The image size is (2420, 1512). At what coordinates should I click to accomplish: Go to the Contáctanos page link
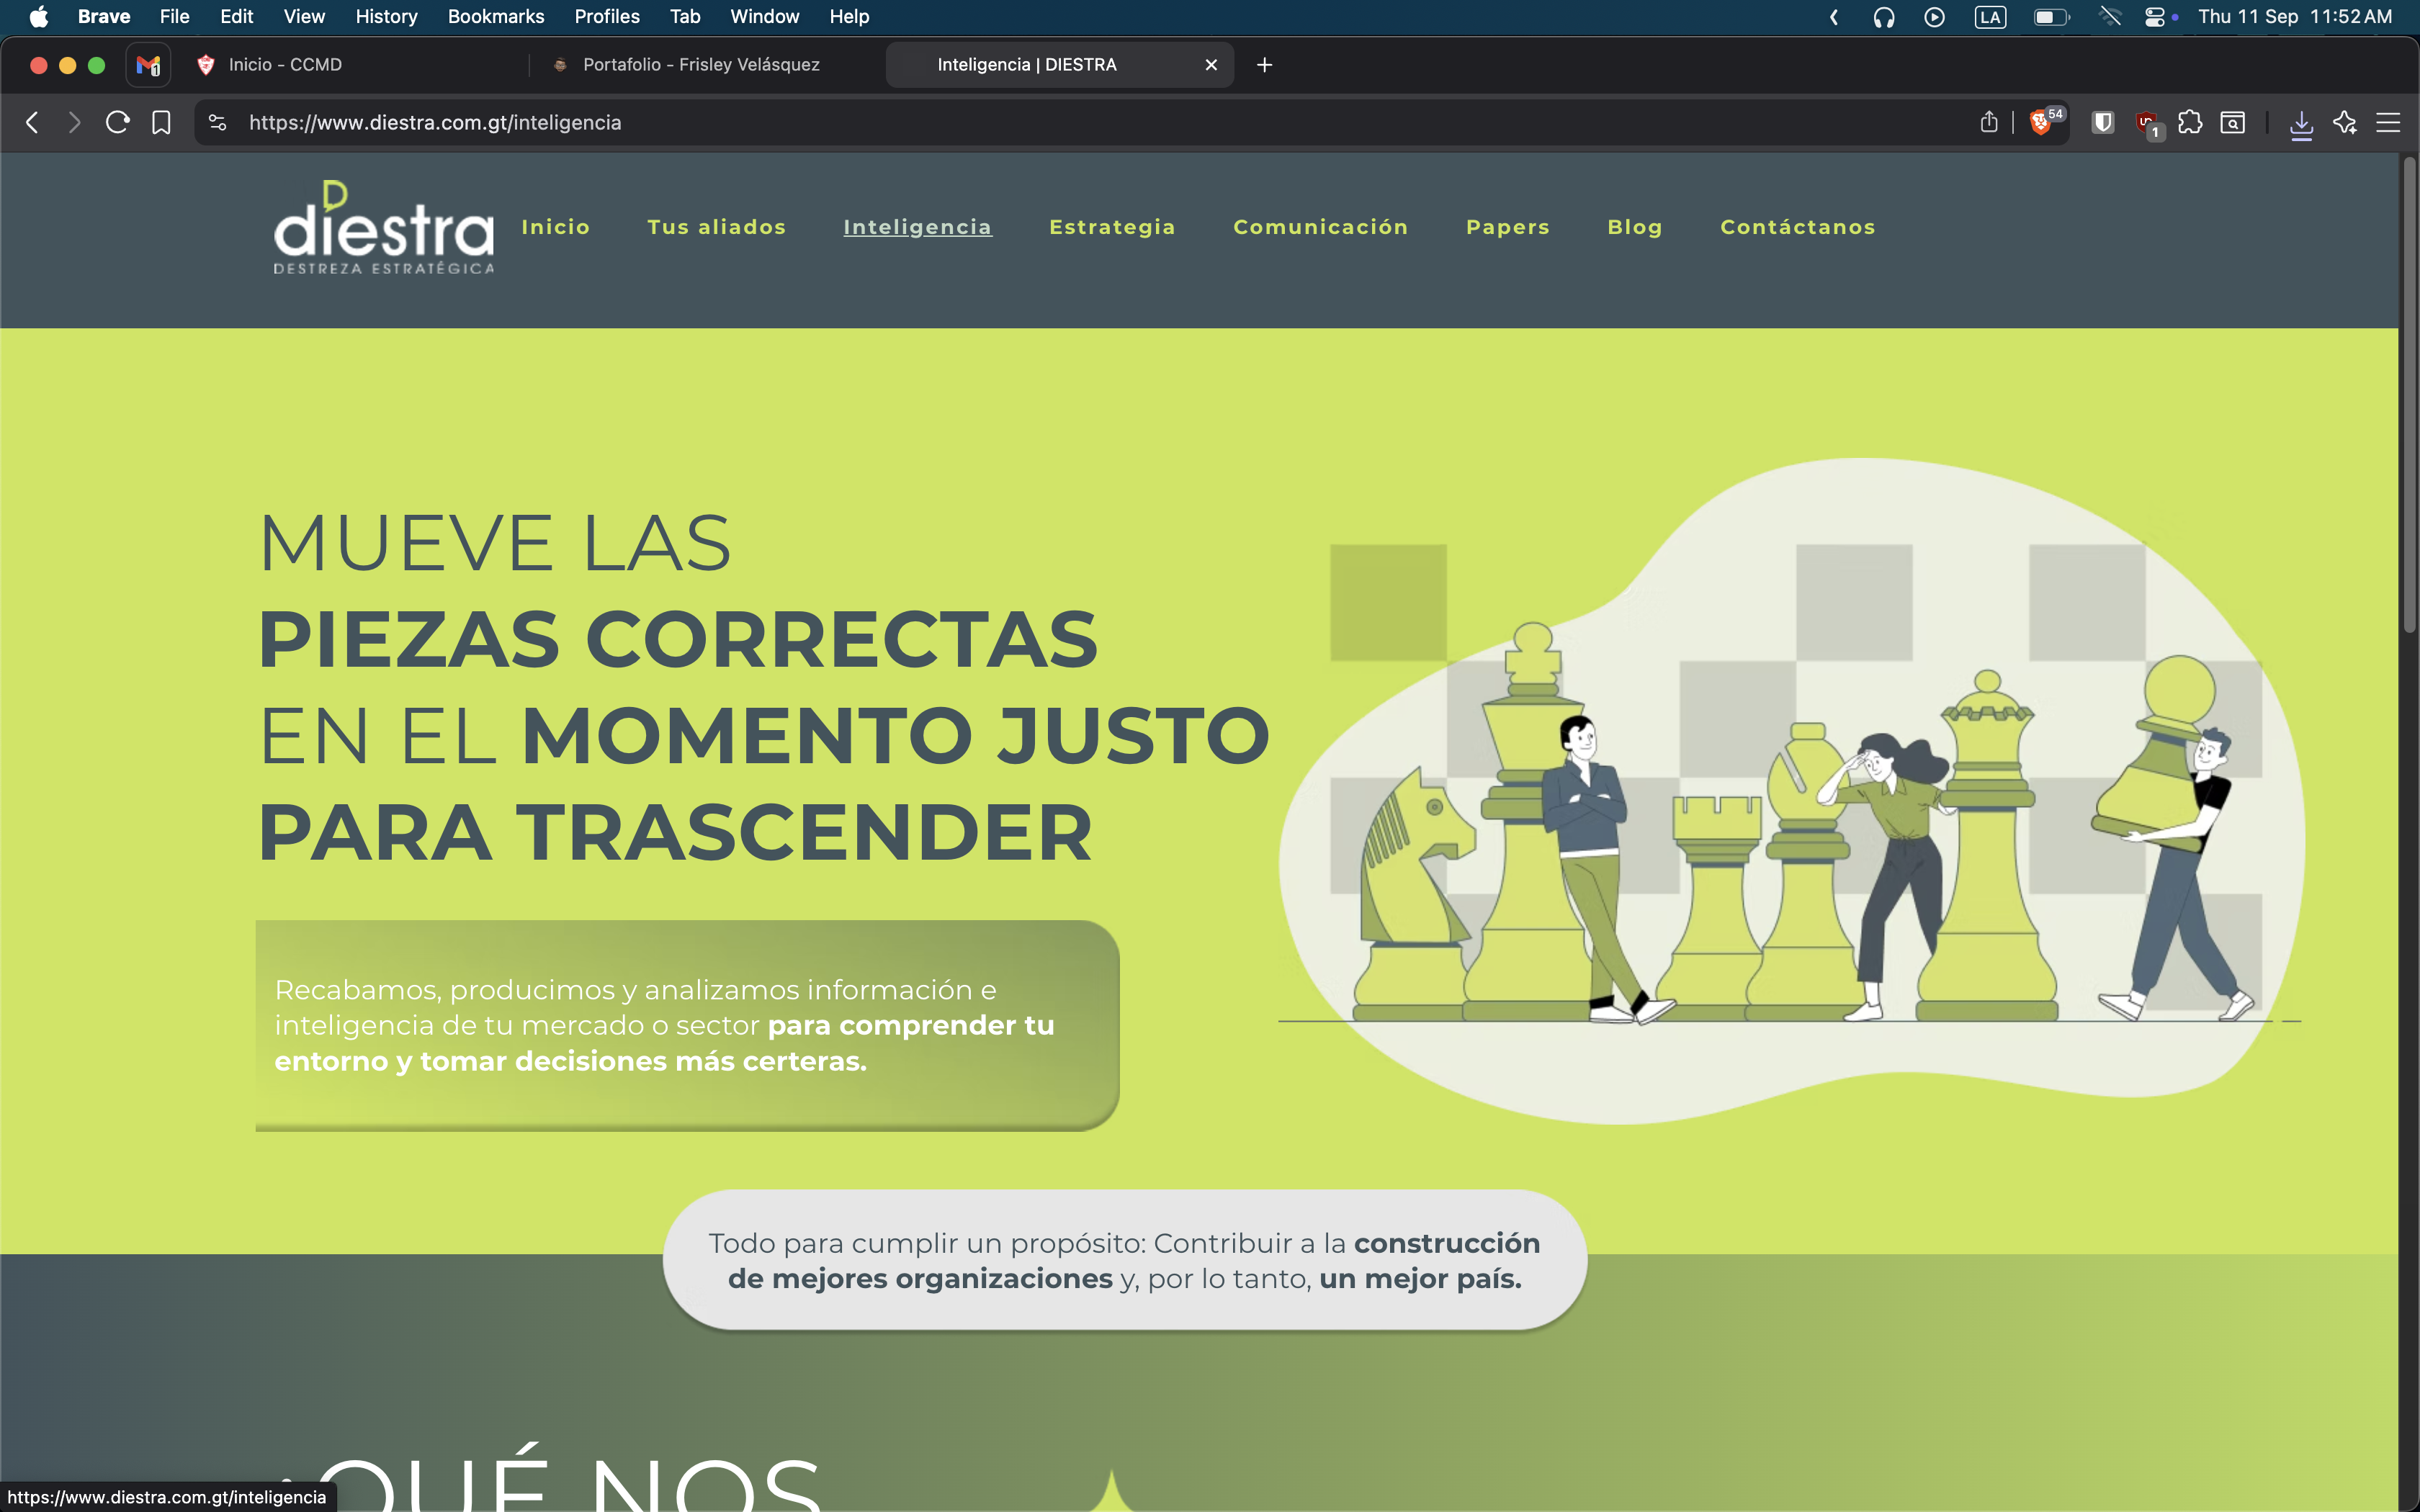click(1797, 227)
